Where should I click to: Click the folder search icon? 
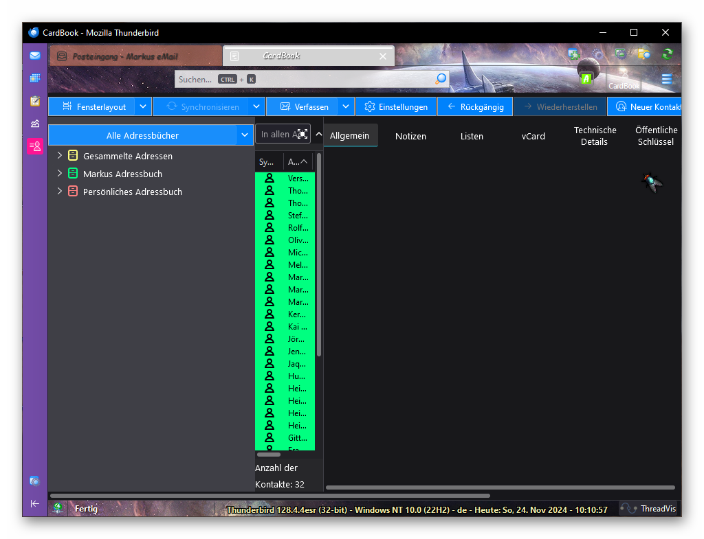point(643,54)
